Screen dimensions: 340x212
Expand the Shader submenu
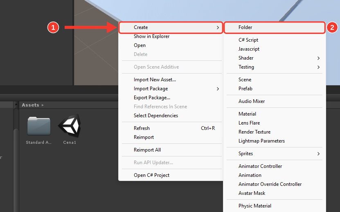pos(275,58)
